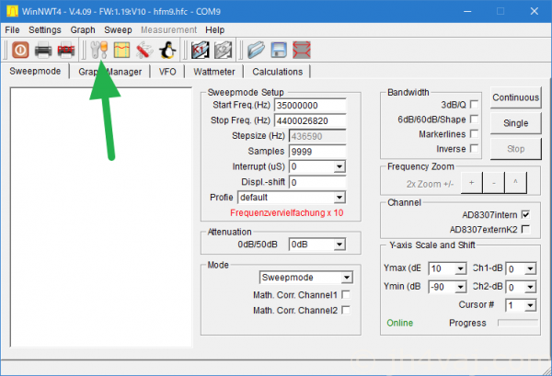
Task: Open the Ymax dB dropdown
Action: click(x=461, y=268)
